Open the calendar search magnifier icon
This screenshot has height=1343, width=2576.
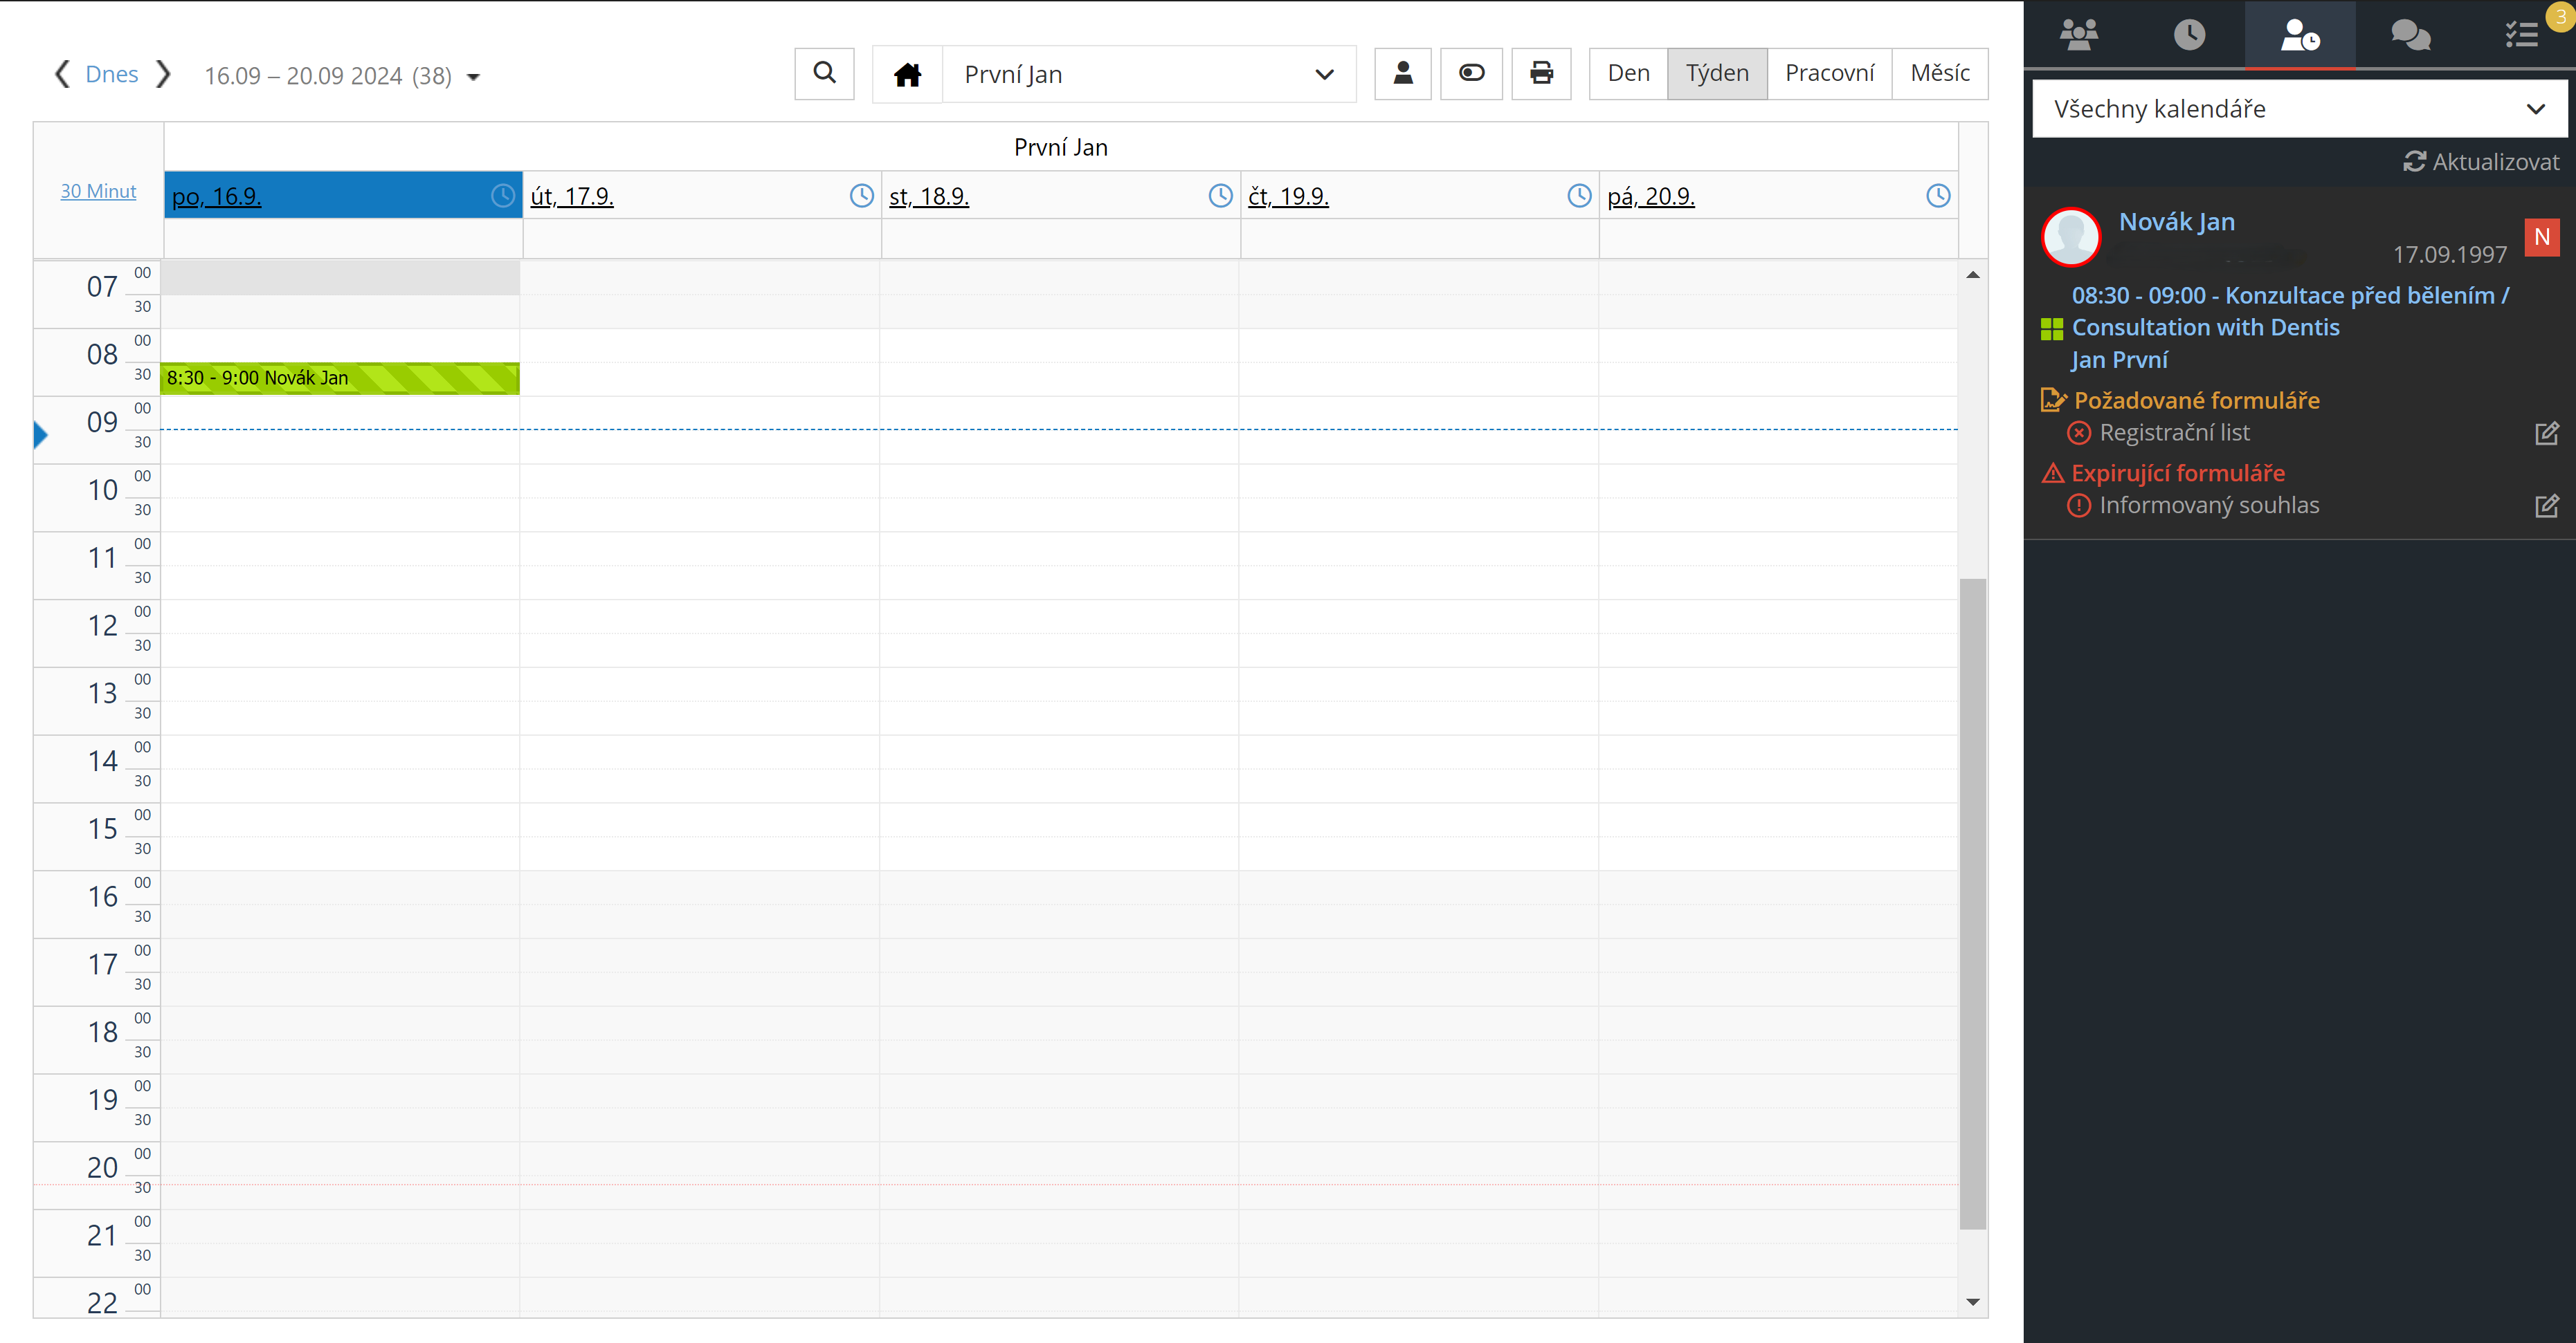[x=824, y=73]
